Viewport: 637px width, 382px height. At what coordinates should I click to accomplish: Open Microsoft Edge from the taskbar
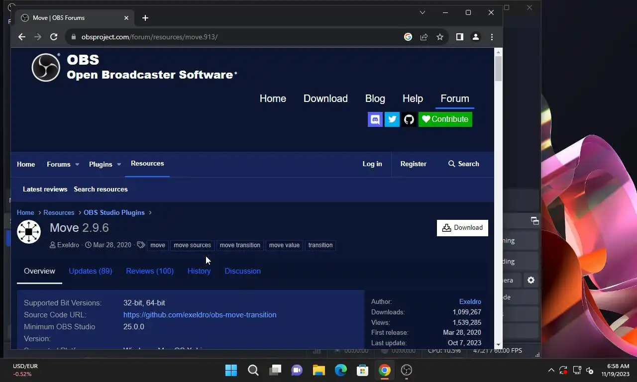pos(341,370)
